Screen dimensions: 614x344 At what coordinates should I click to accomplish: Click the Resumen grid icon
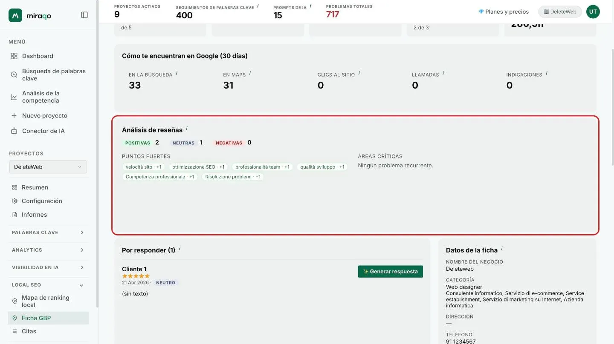14,187
